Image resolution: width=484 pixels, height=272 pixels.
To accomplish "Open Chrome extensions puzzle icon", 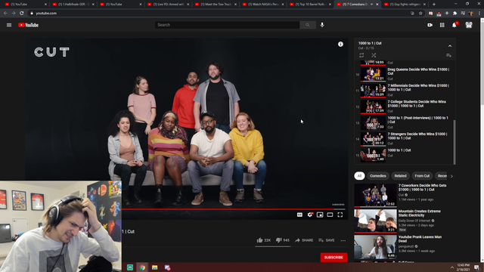I will (x=455, y=14).
